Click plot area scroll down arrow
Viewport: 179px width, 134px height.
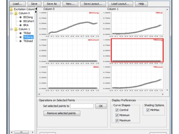coord(167,90)
